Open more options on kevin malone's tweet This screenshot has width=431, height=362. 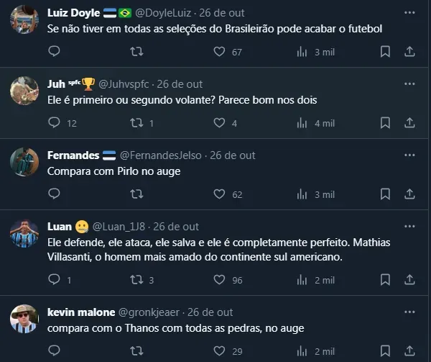[x=409, y=312]
